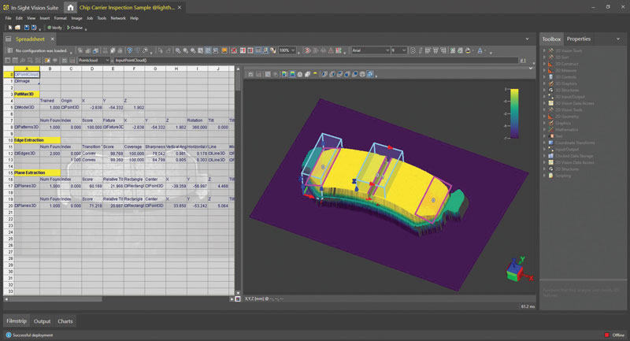Screen dimensions: 630x341
Task: Click the info icon beside Successful deployment
Action: (9, 335)
